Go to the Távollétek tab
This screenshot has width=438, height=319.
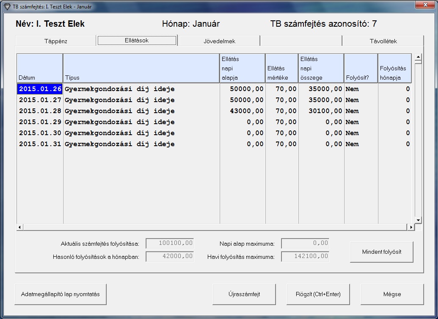pos(383,41)
